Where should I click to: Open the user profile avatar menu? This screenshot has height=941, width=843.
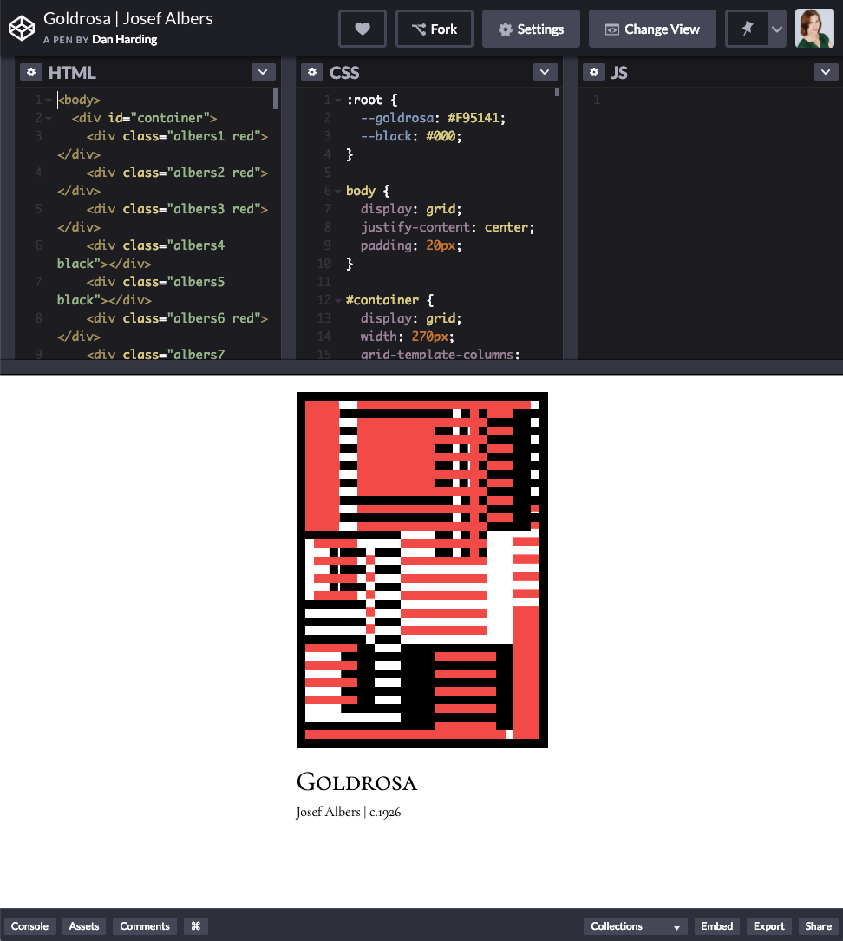(814, 29)
